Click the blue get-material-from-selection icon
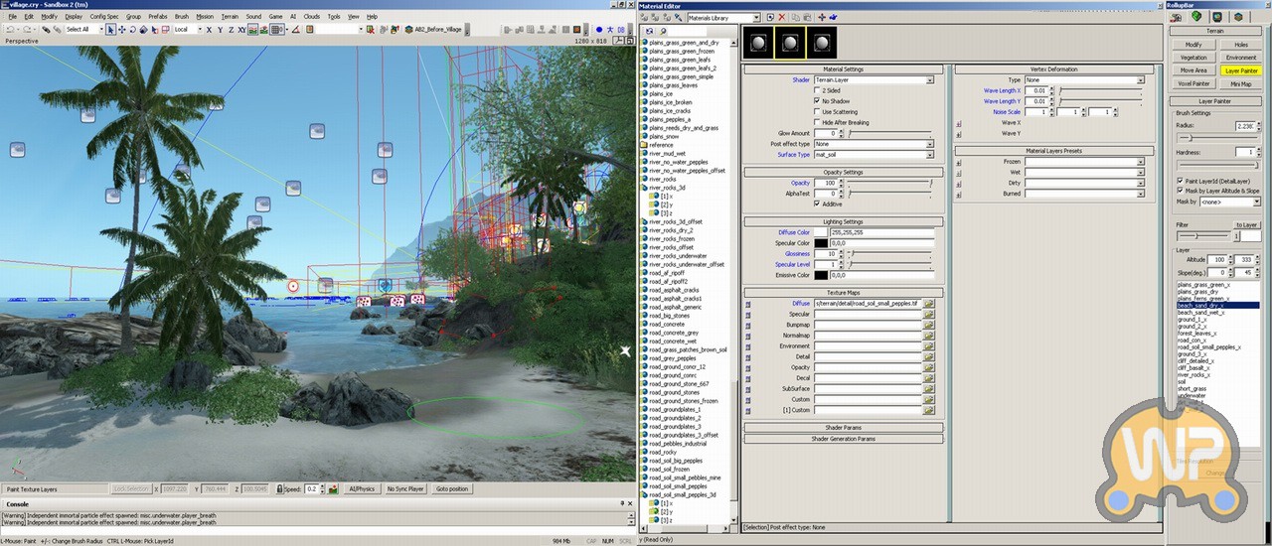The width and height of the screenshot is (1272, 546). click(833, 18)
